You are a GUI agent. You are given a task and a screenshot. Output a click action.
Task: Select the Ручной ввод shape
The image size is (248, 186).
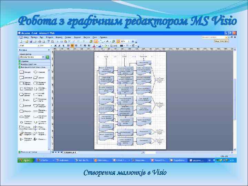click(39, 94)
